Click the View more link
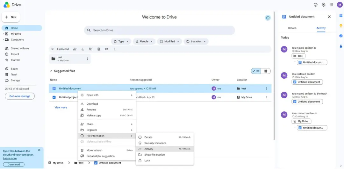This screenshot has height=169, width=344. (61, 107)
